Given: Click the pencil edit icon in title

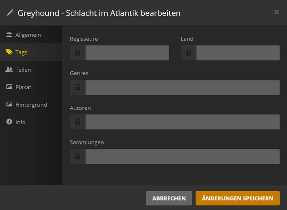Looking at the screenshot, I should click(x=10, y=12).
